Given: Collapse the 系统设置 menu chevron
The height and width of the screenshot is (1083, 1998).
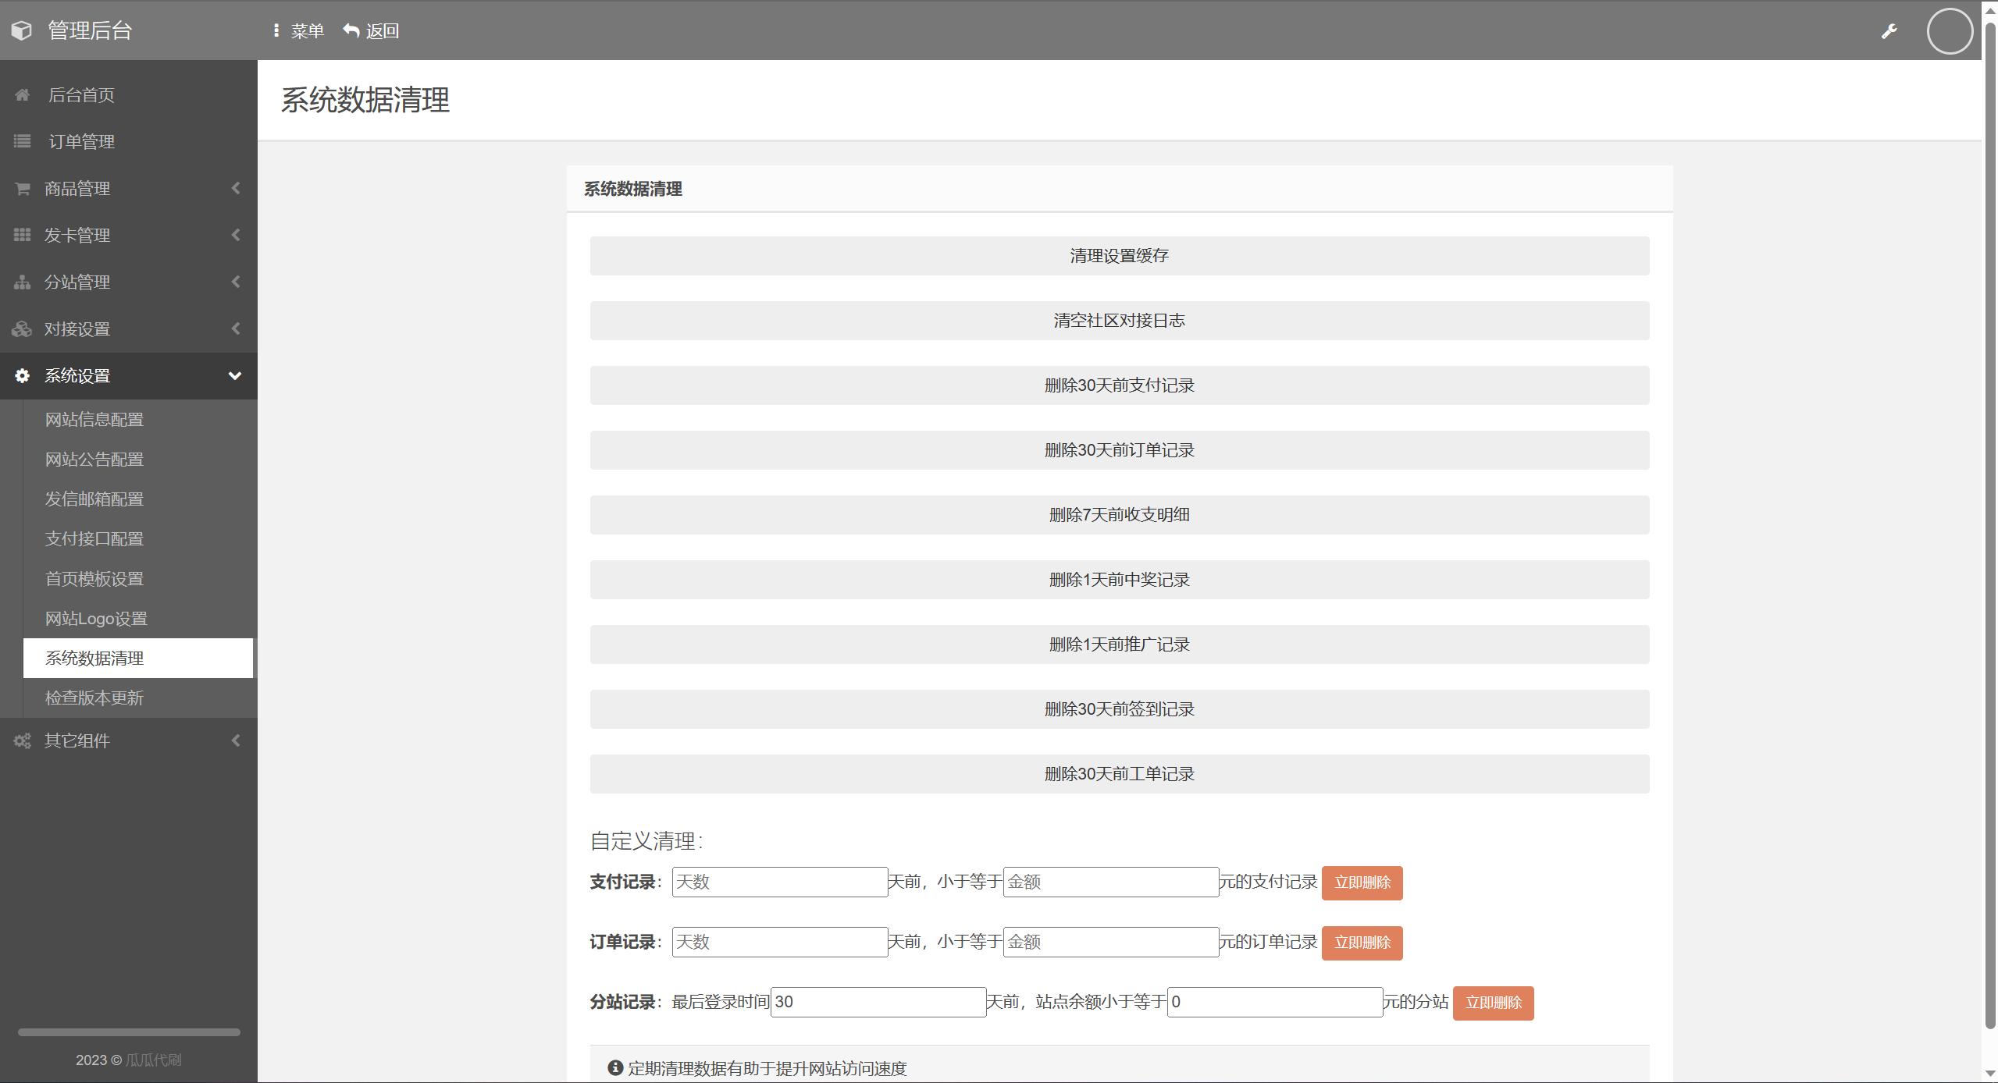Looking at the screenshot, I should coord(234,376).
